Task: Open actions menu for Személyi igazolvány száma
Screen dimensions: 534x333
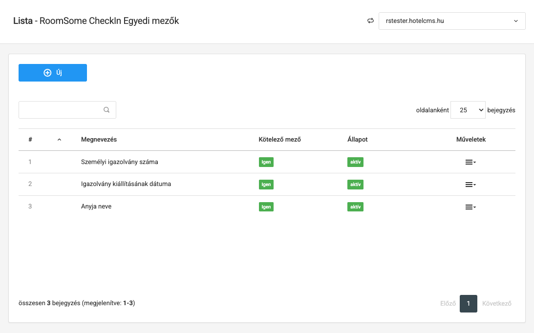Action: pyautogui.click(x=470, y=162)
